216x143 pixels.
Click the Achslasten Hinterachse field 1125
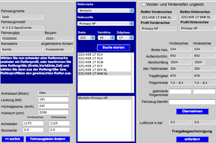tap(59, 123)
